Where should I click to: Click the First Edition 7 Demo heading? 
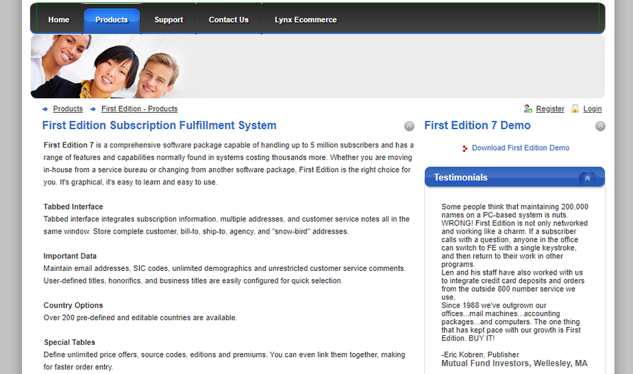click(477, 125)
